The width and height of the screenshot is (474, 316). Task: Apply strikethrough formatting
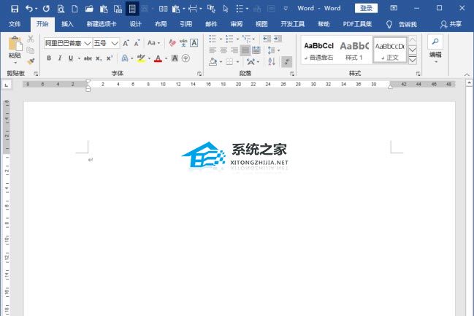(x=88, y=58)
